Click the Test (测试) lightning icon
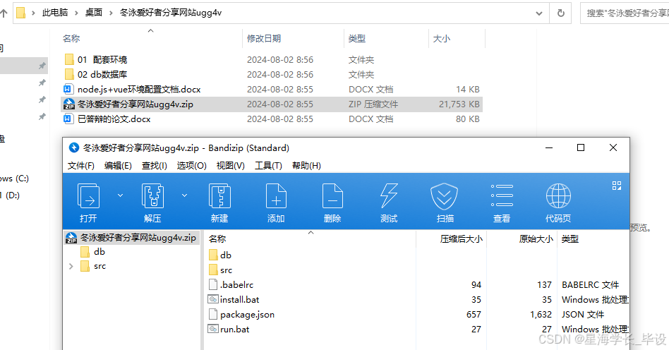 point(389,196)
